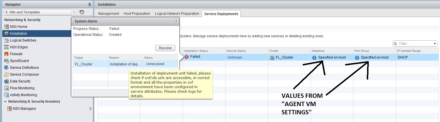
Task: Click the forward arrow beside VMs and Templates
Action: (75, 12)
